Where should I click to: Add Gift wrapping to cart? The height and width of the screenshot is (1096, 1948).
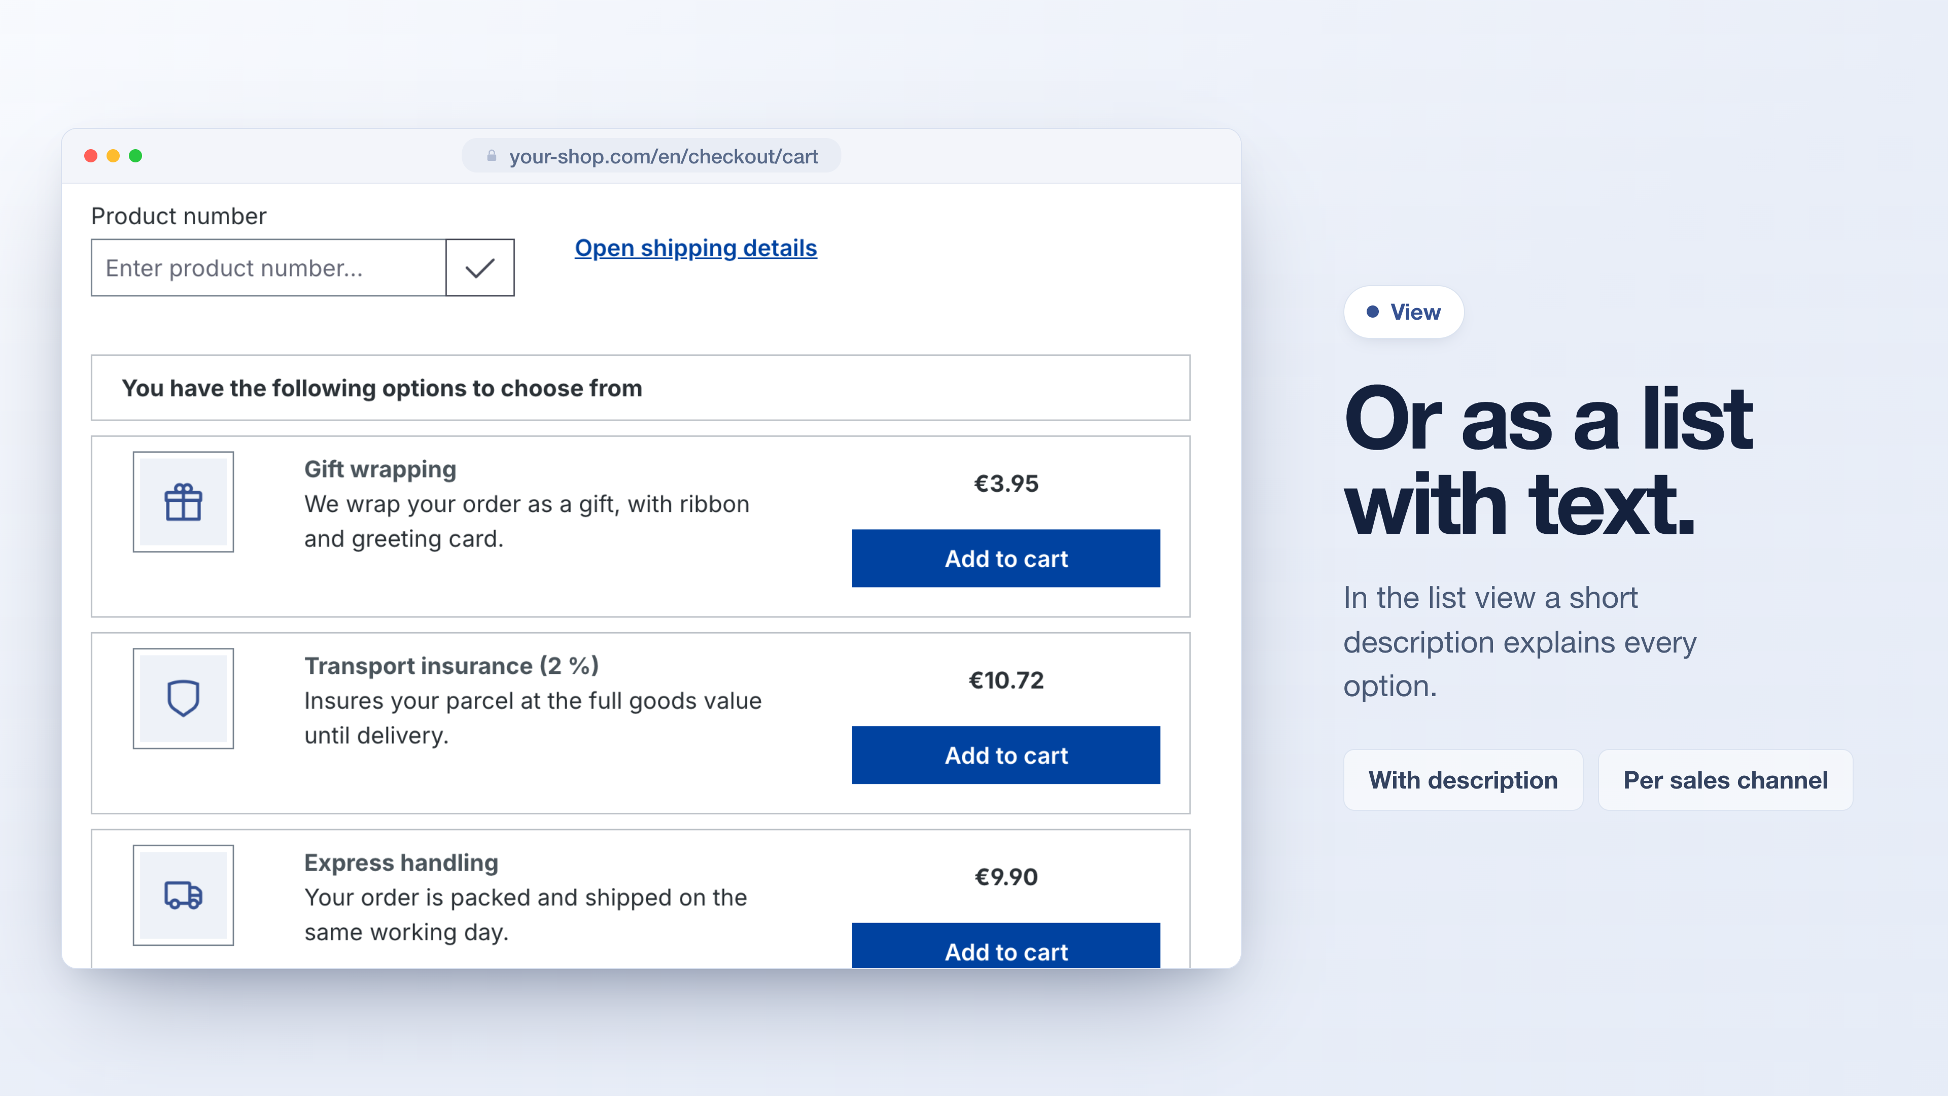click(x=1006, y=558)
